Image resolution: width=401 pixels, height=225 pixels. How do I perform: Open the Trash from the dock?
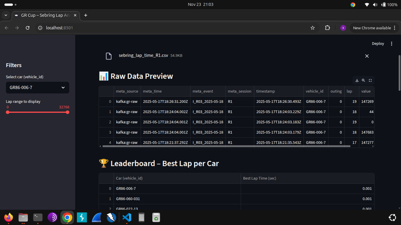156,218
